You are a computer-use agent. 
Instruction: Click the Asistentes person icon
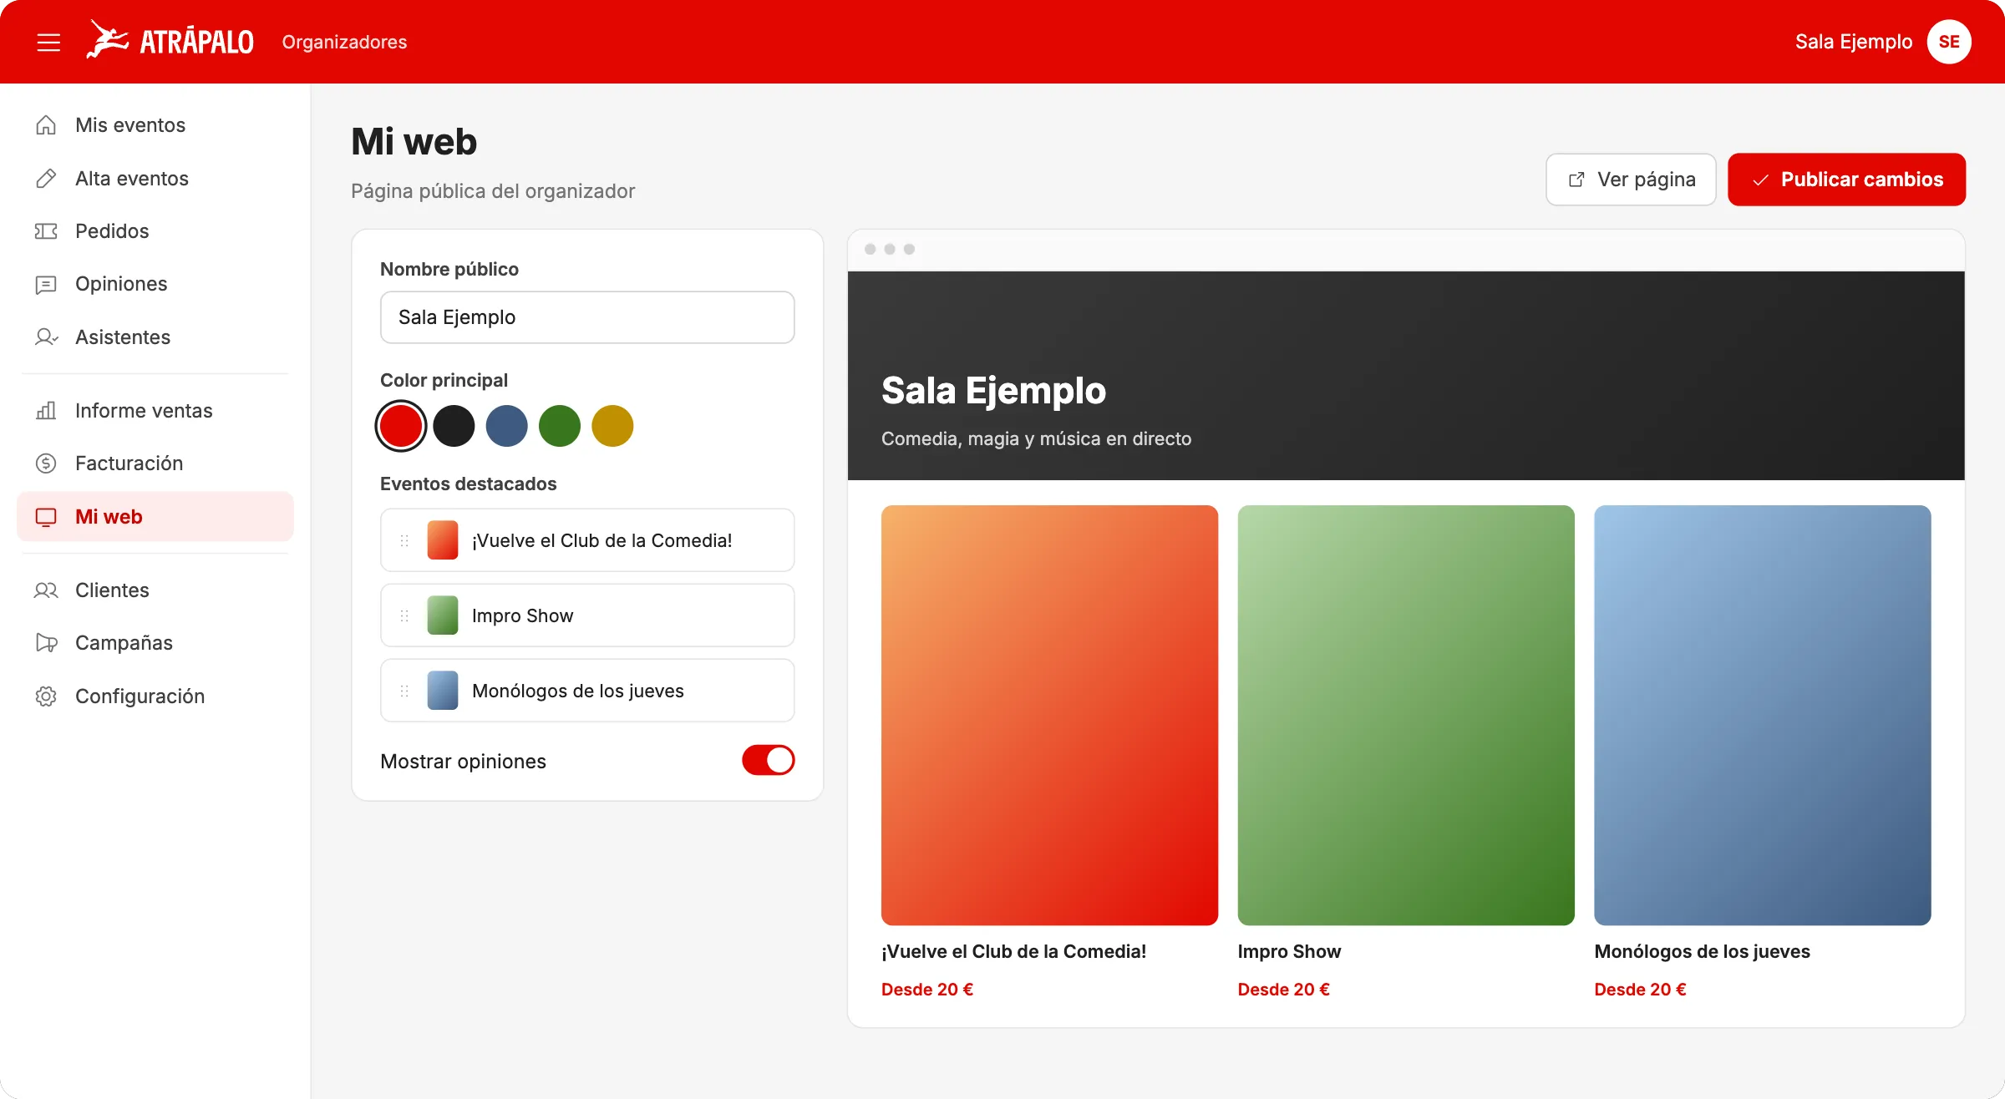[46, 337]
